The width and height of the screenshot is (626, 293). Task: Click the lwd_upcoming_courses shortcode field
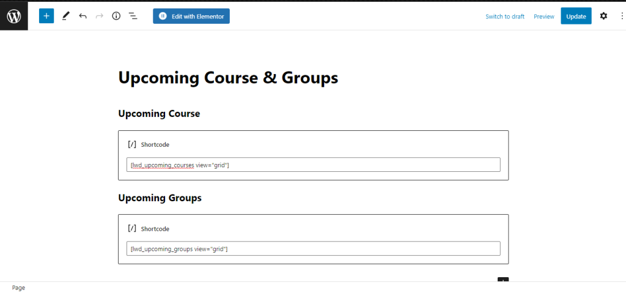click(x=314, y=165)
